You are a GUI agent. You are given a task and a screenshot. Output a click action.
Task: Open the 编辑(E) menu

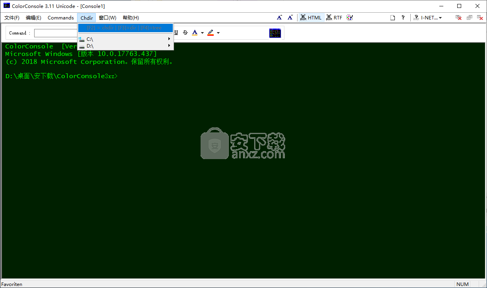pos(33,17)
